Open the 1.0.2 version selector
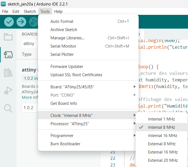 (29, 108)
